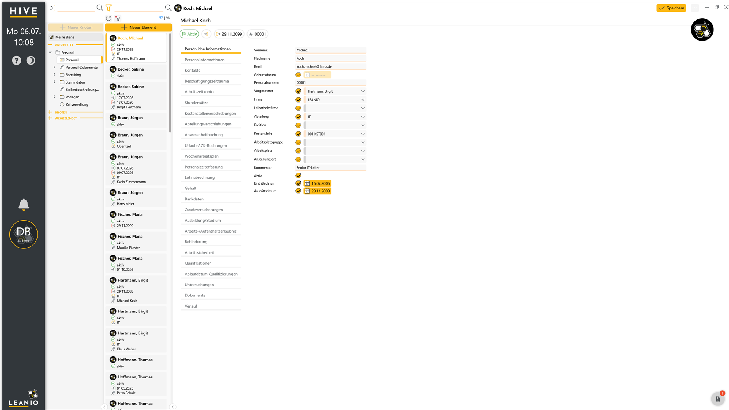Click the arrow status chip next to Aktiv
729x410 pixels.
click(x=206, y=34)
